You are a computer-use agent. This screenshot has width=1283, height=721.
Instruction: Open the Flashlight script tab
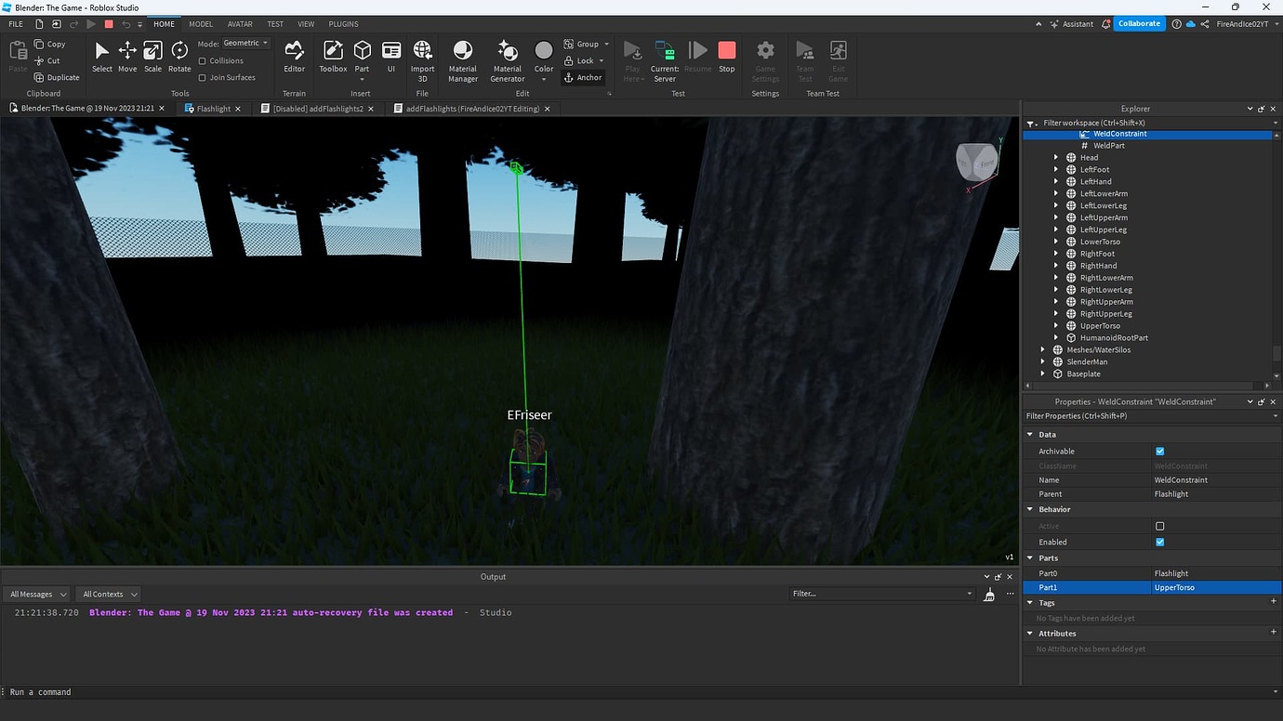click(212, 108)
